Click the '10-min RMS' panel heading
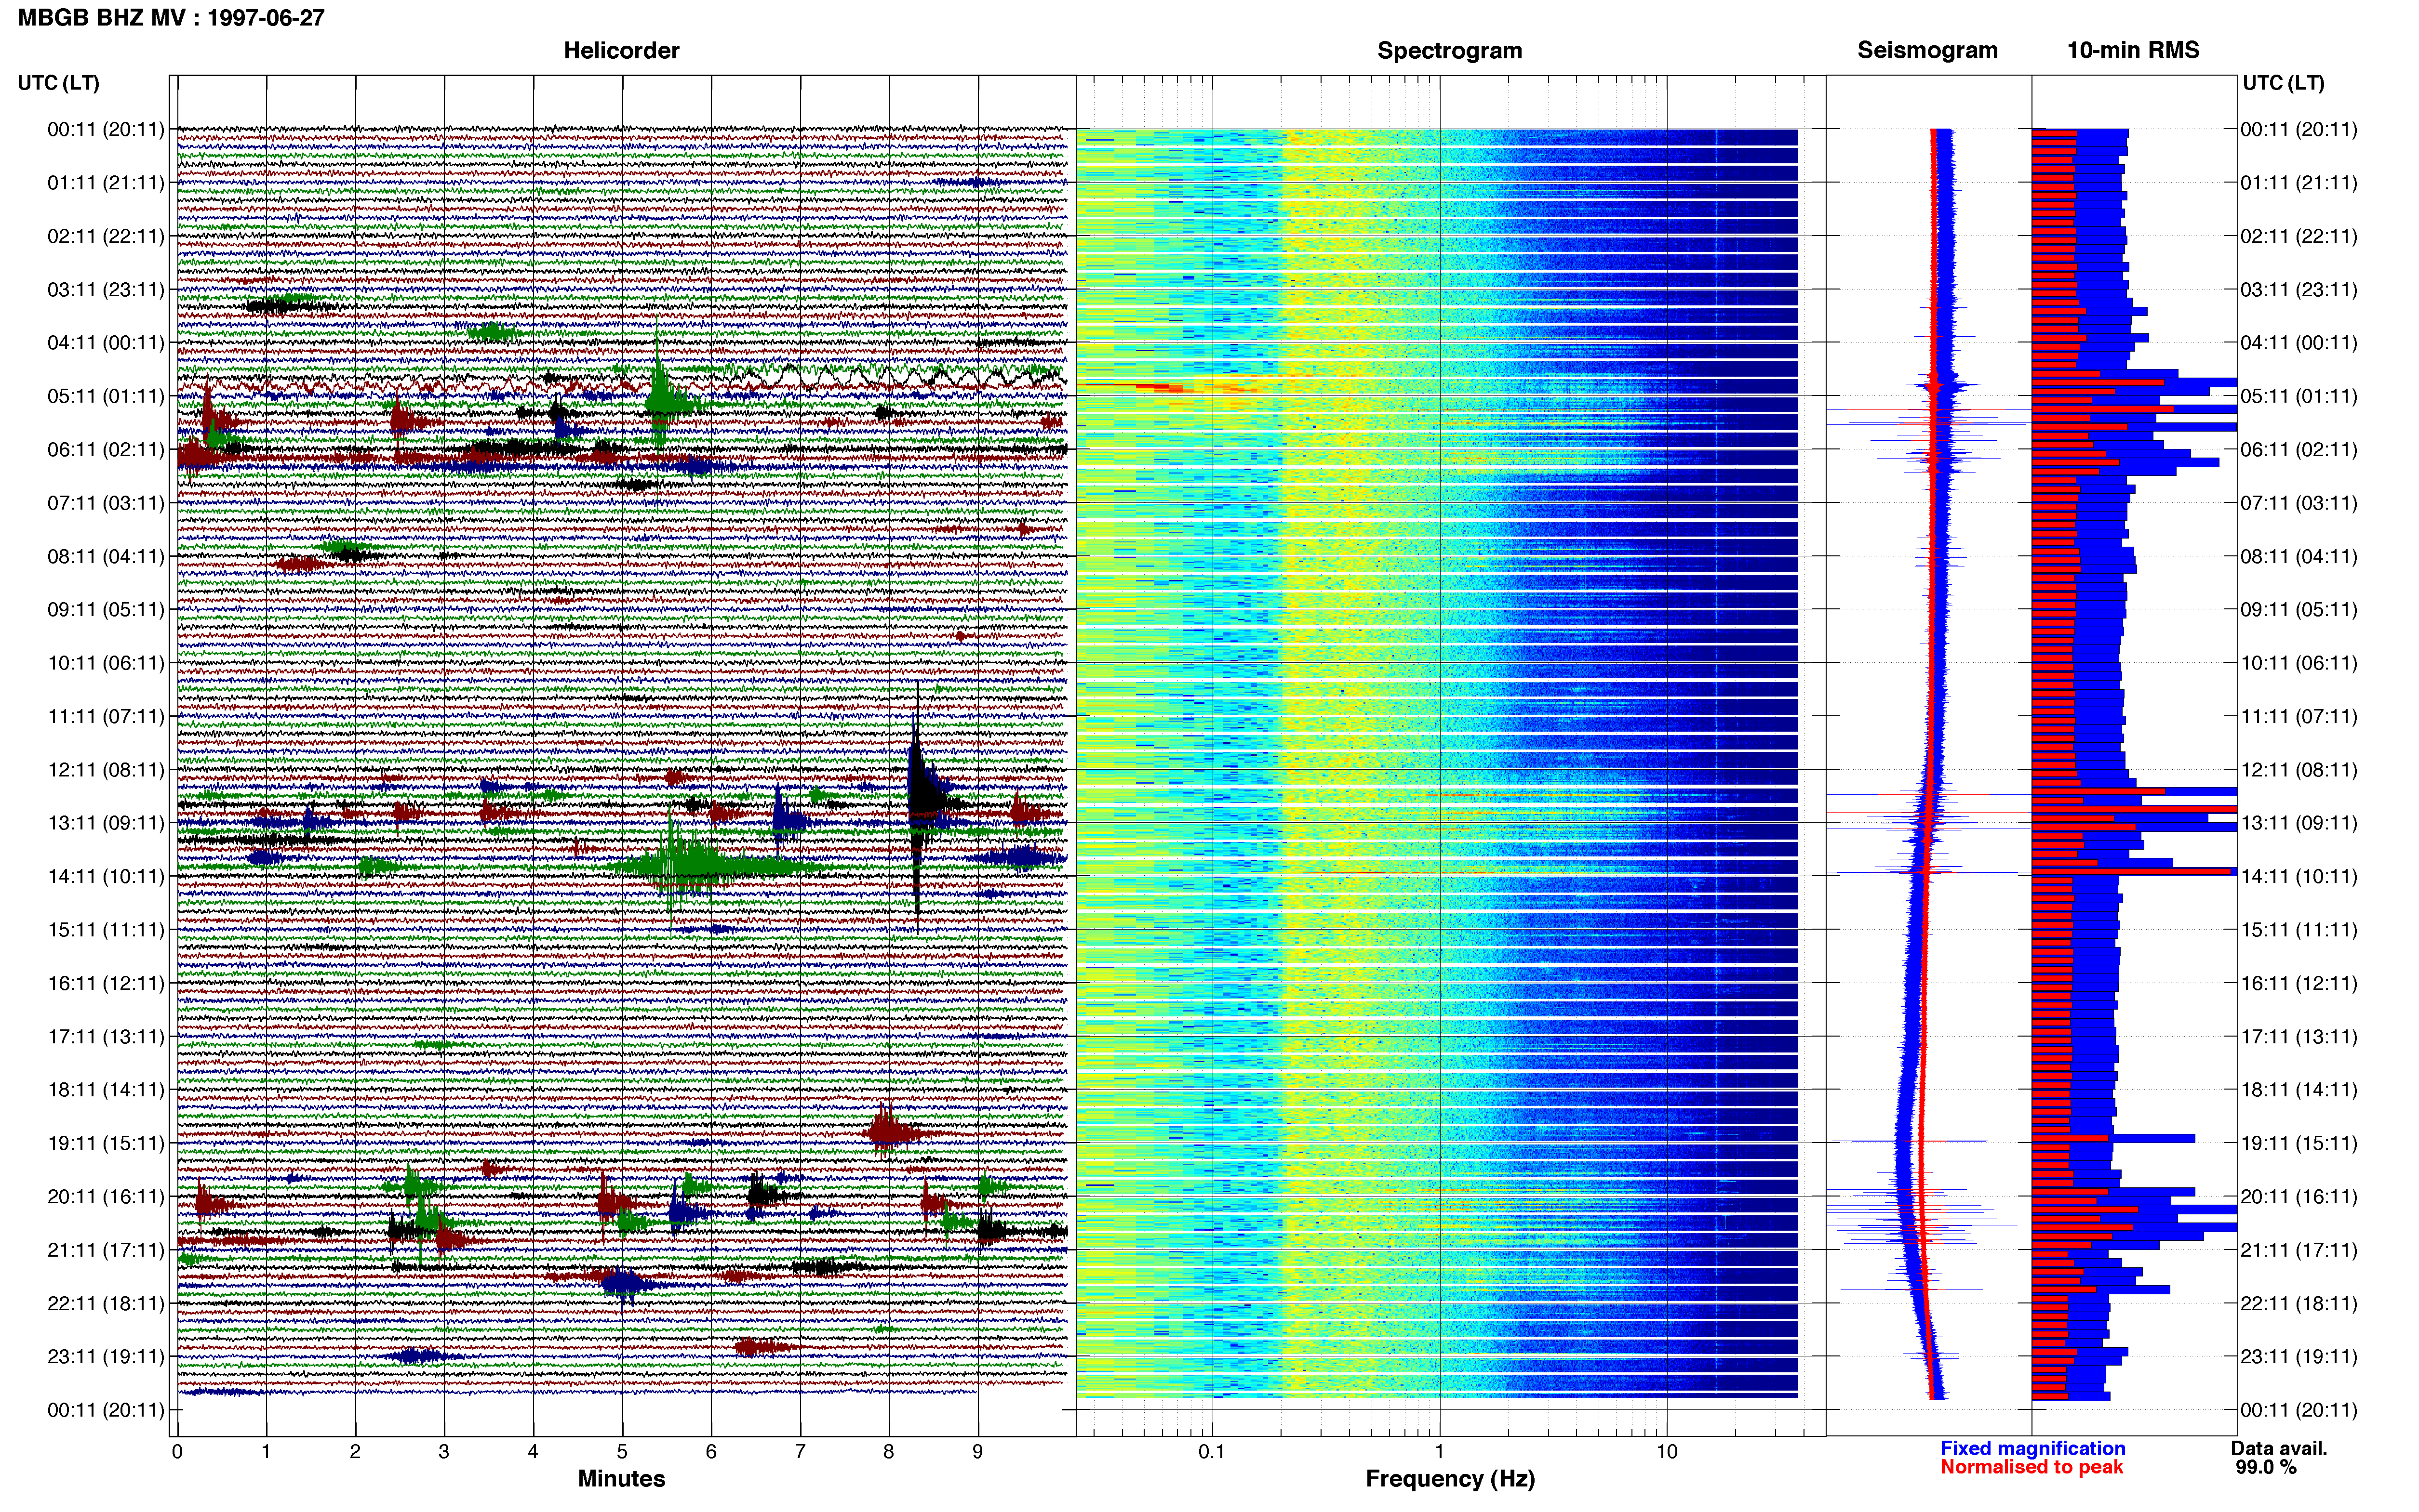 (2133, 50)
